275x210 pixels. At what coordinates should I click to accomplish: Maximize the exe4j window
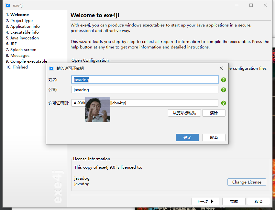coord(251,5)
